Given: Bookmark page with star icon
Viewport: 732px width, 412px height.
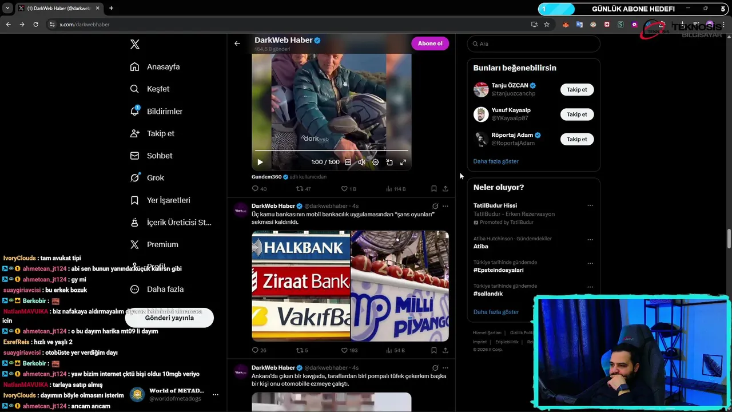Looking at the screenshot, I should coord(547,25).
